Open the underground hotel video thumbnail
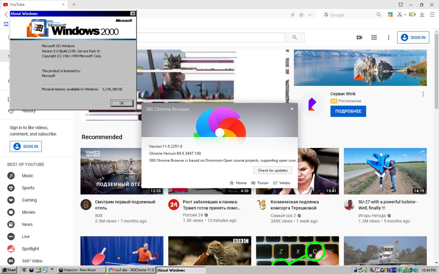The height and width of the screenshot is (274, 439). pos(111,171)
